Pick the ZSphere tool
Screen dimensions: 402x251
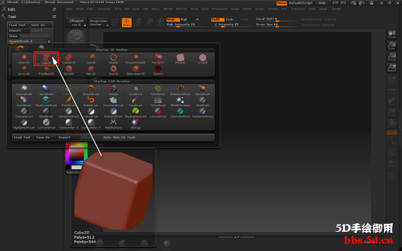click(x=158, y=70)
